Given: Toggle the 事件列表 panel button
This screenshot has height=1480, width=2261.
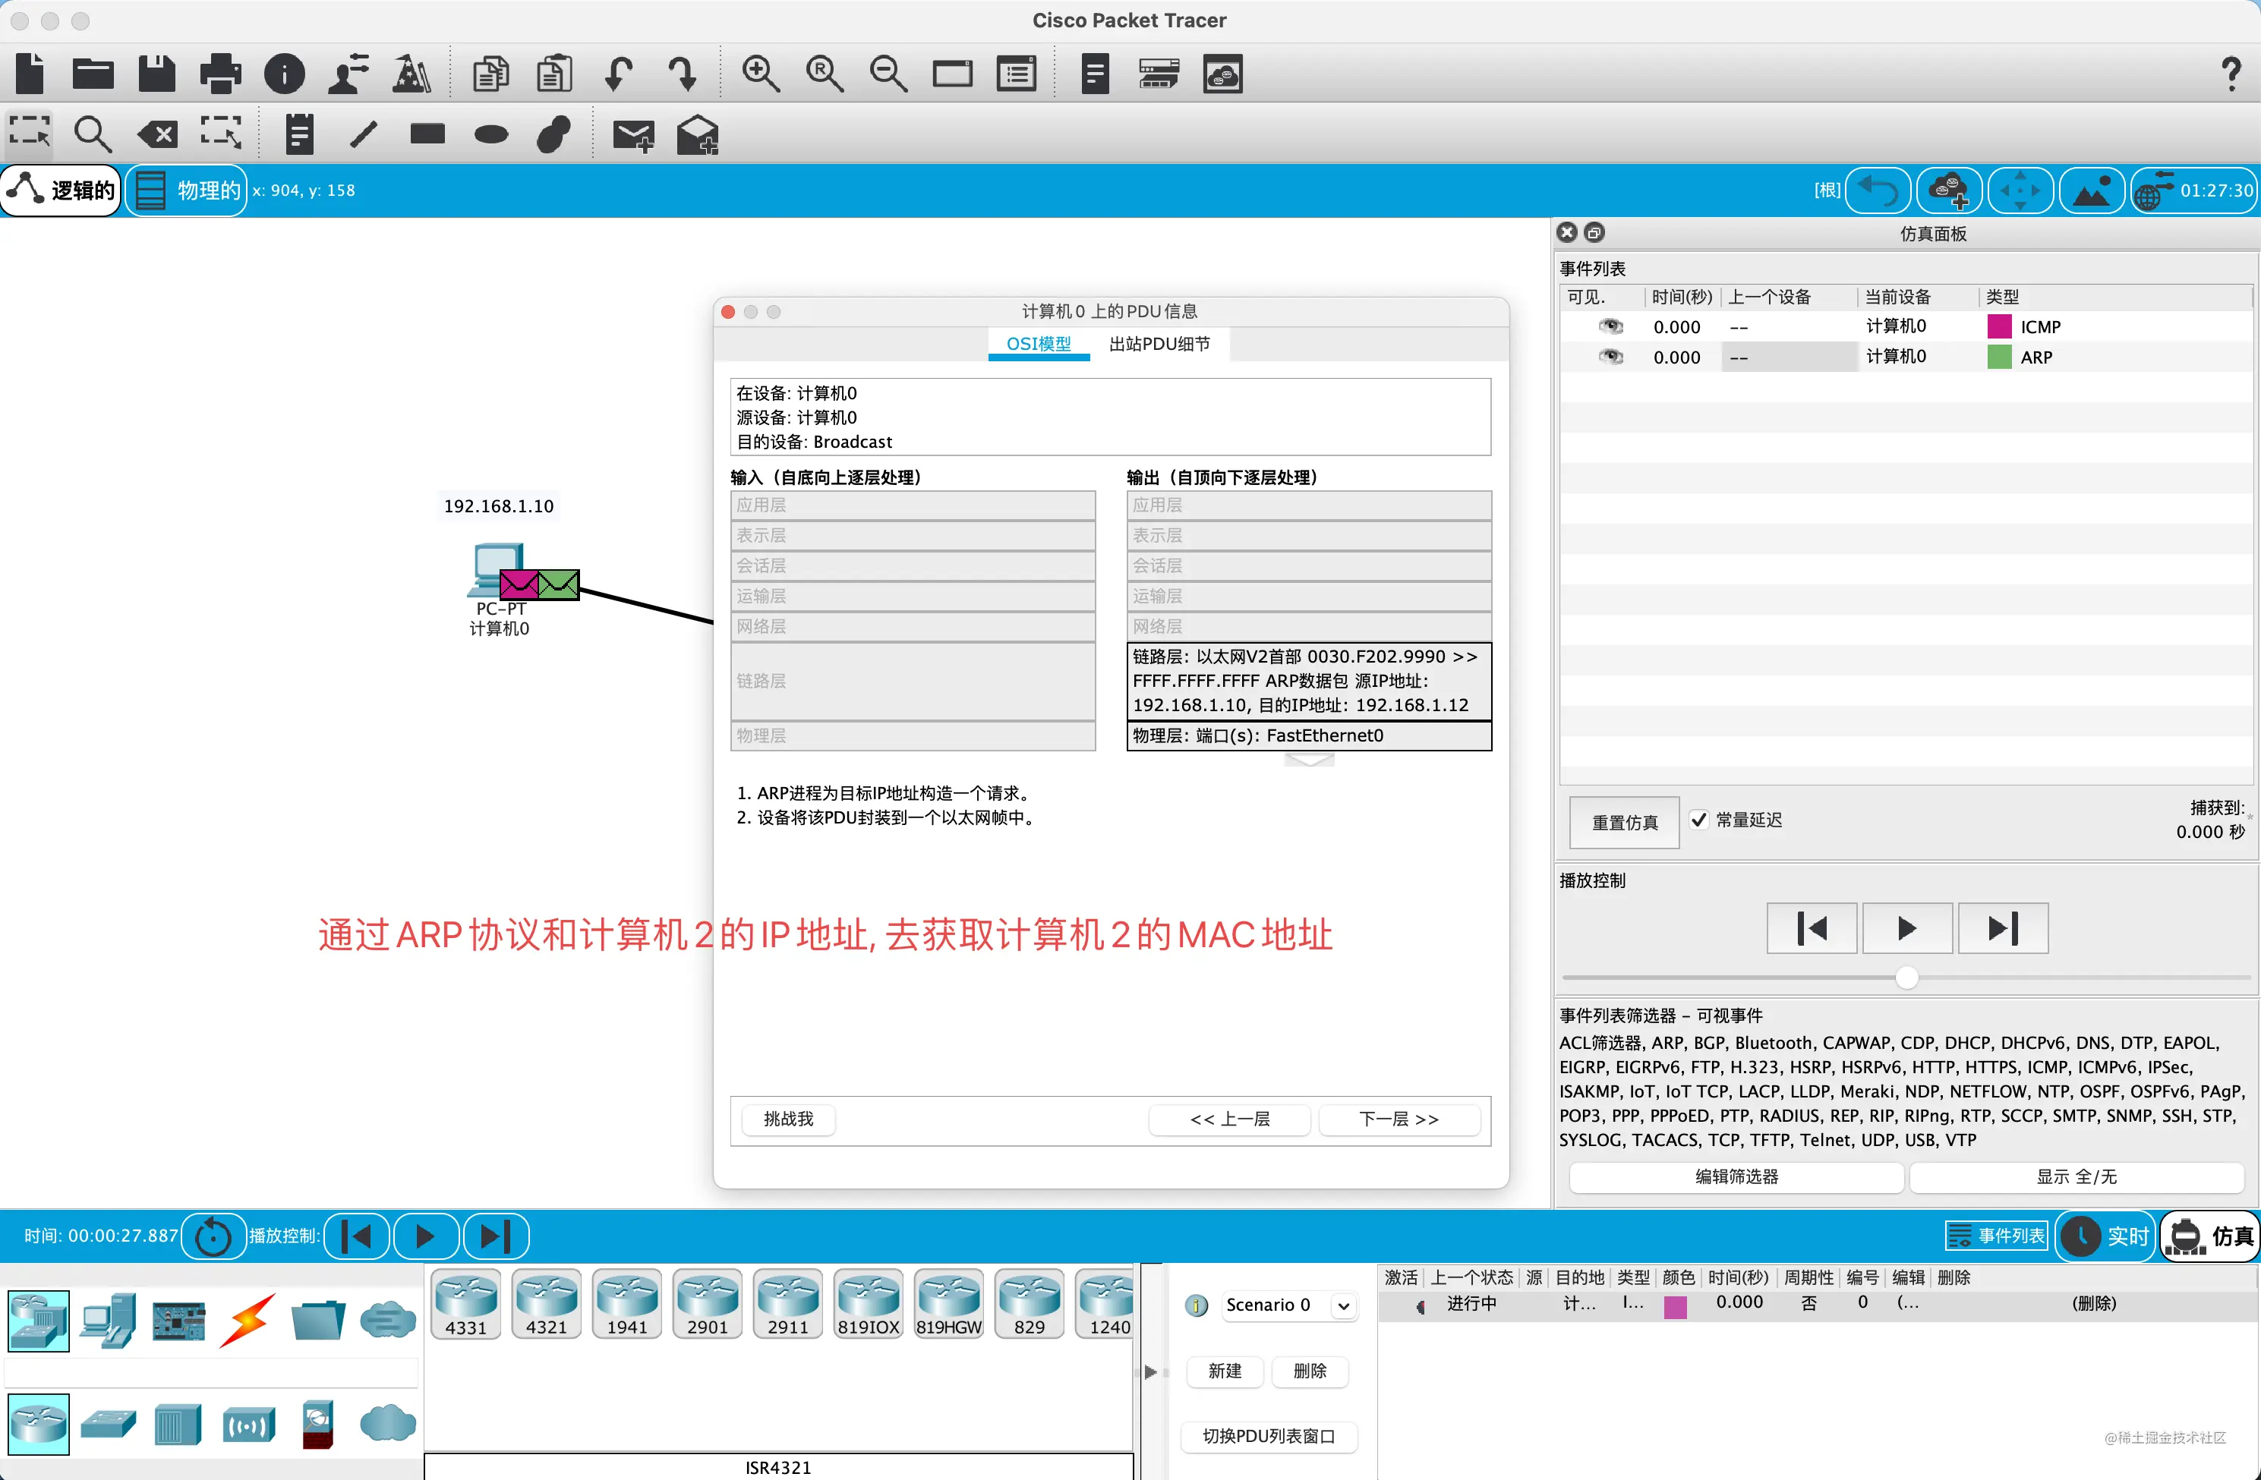Looking at the screenshot, I should 1996,1236.
